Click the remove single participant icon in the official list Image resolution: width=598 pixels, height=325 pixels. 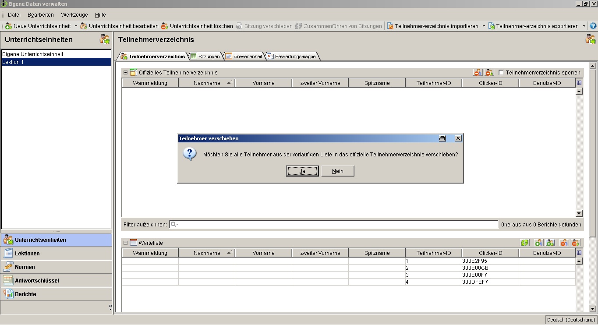(478, 72)
